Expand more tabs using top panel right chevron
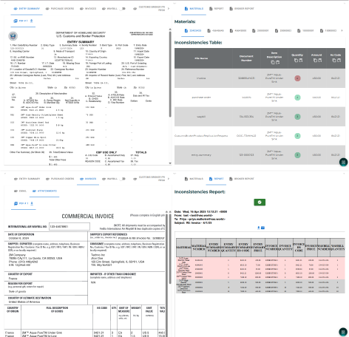The width and height of the screenshot is (349, 337). coord(169,9)
